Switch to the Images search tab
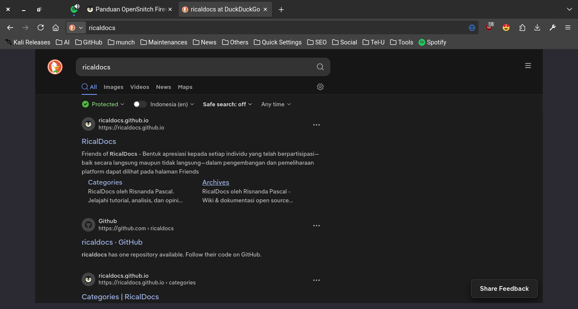The image size is (578, 309). click(x=113, y=87)
